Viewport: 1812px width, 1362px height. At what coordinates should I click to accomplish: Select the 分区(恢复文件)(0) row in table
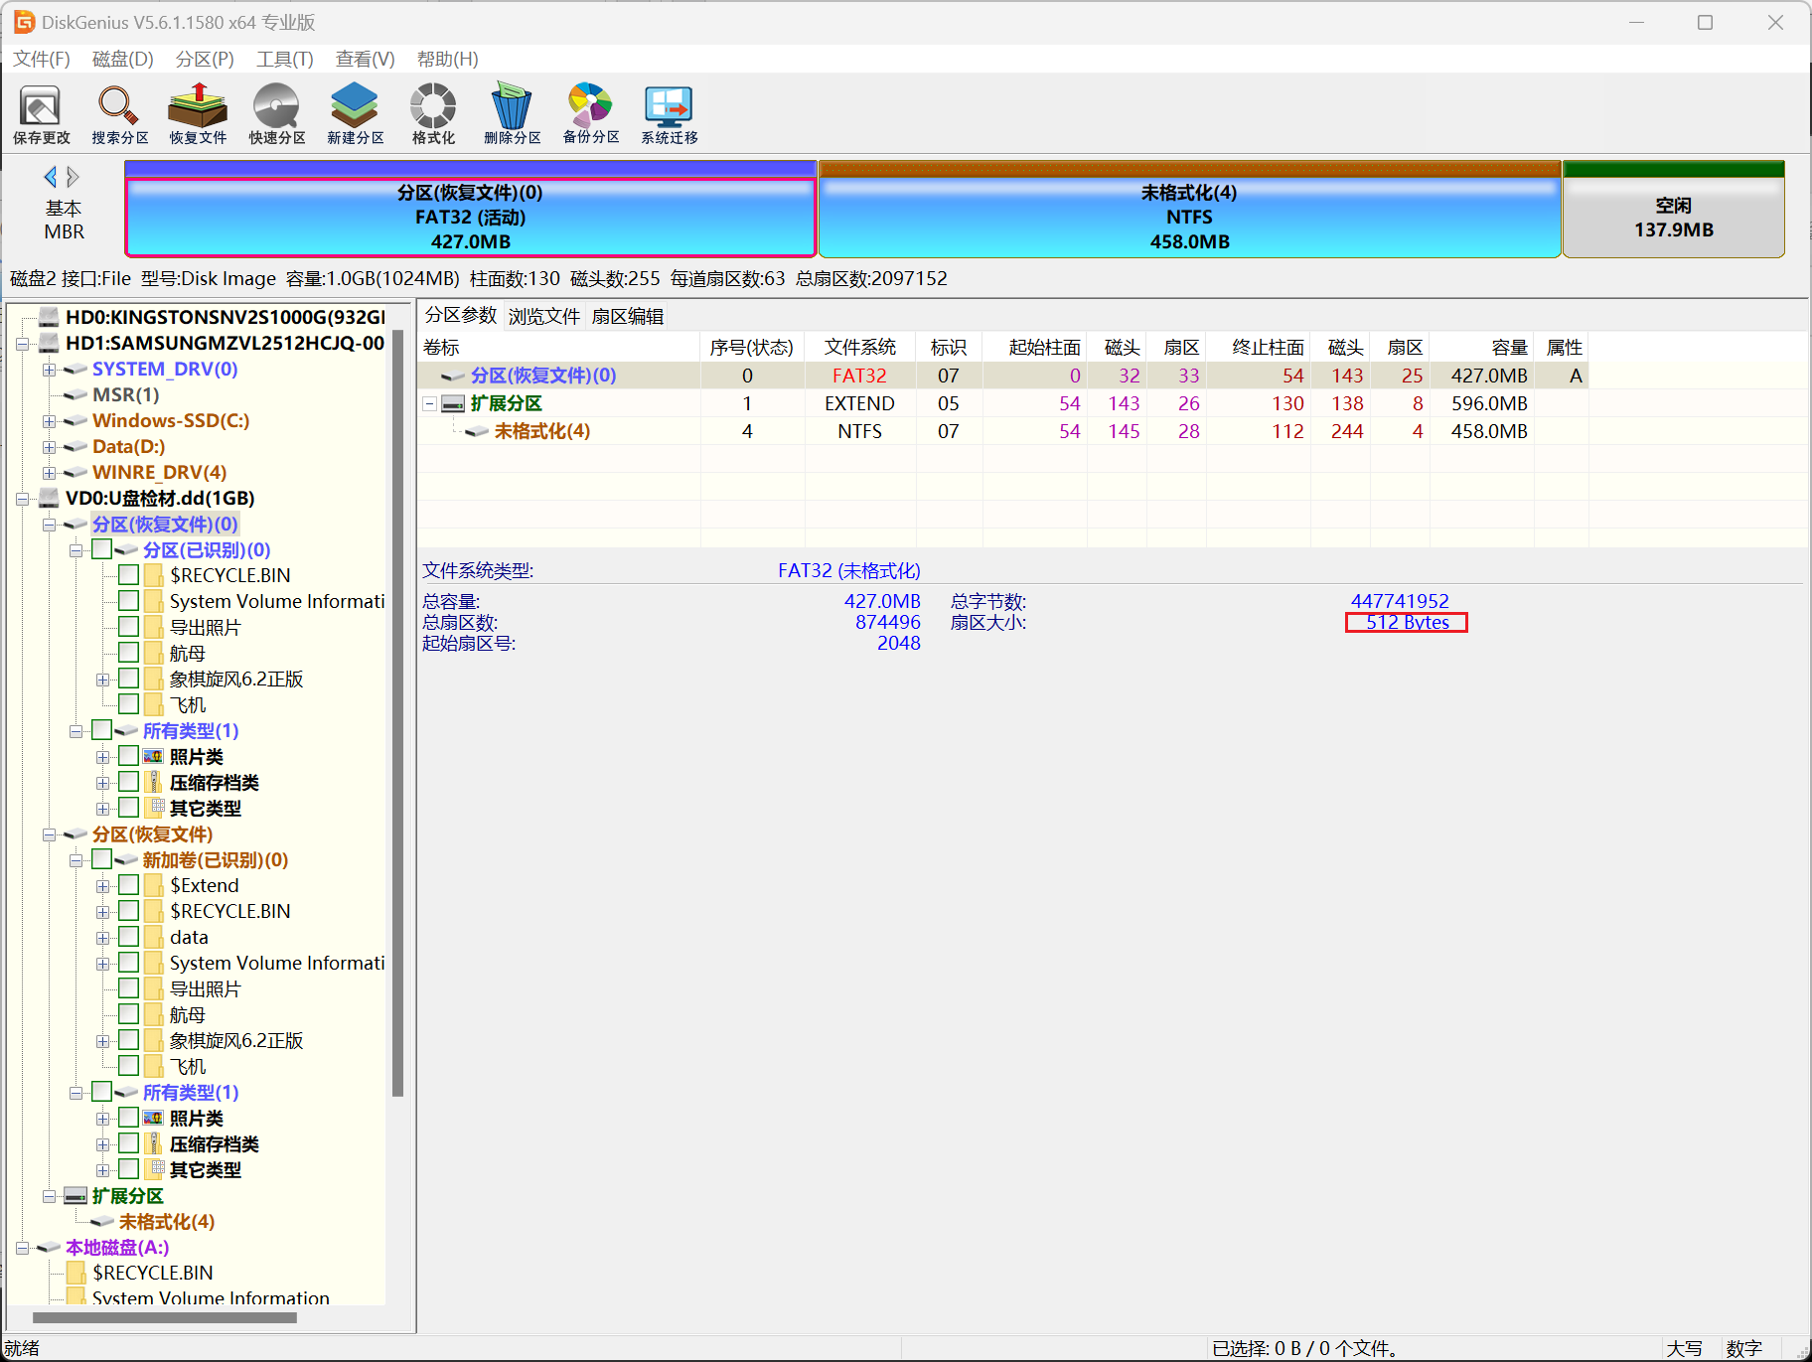(1002, 376)
